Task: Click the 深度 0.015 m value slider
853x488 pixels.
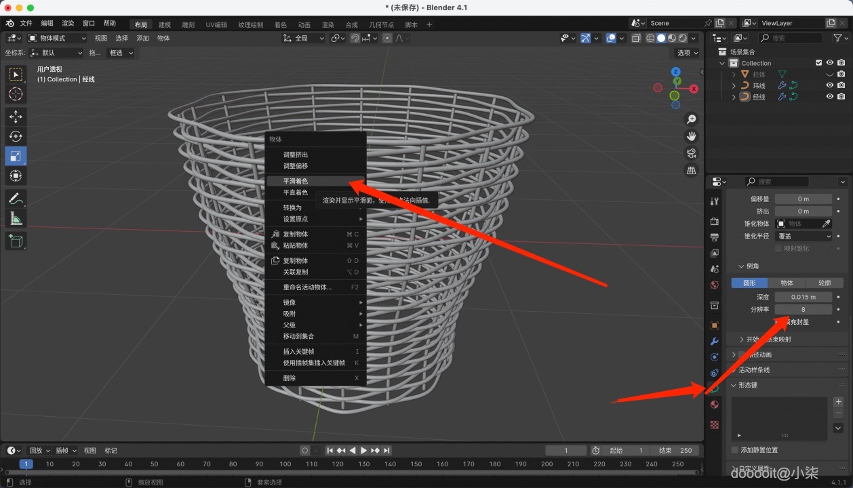Action: (x=803, y=297)
